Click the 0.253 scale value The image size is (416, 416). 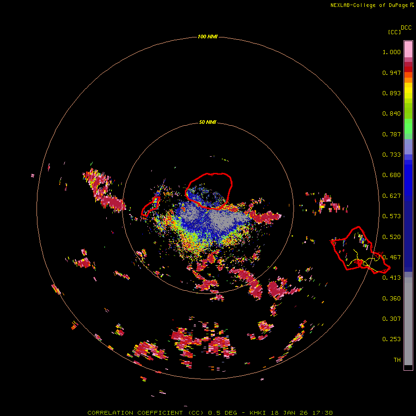tap(392, 339)
